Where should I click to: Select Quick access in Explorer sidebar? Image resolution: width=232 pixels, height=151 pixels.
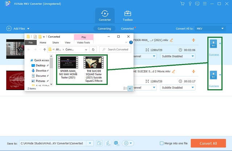tap(40, 60)
